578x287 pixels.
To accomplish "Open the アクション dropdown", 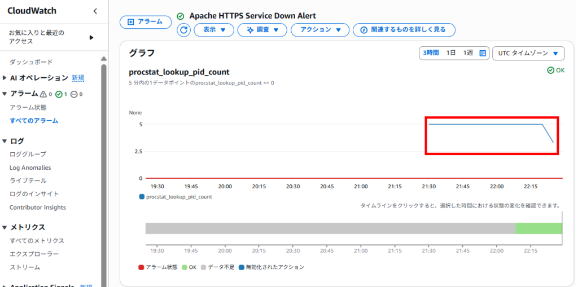I will (320, 30).
